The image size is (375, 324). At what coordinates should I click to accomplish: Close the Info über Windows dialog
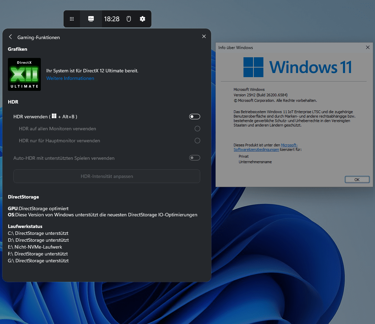[x=367, y=48]
